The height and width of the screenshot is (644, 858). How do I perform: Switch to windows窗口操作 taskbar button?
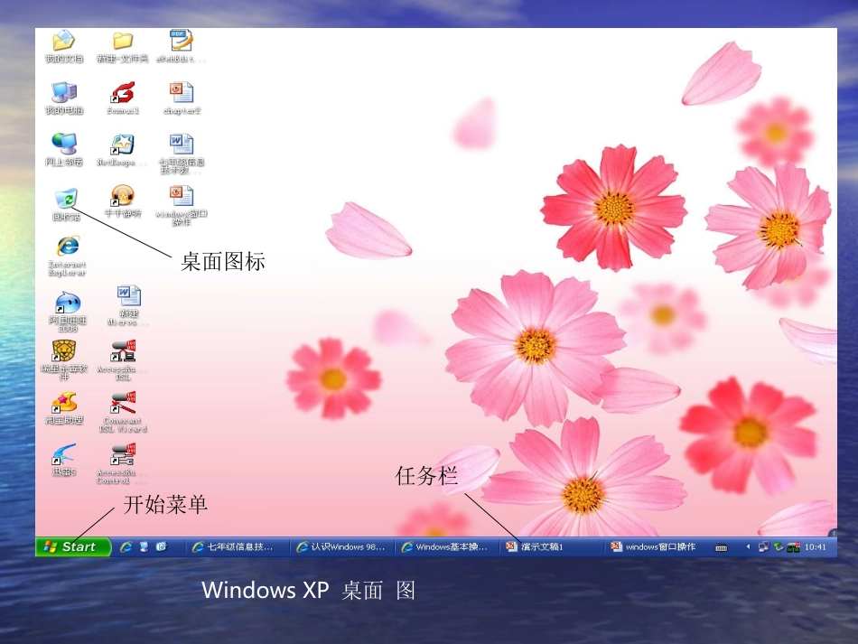pos(656,546)
